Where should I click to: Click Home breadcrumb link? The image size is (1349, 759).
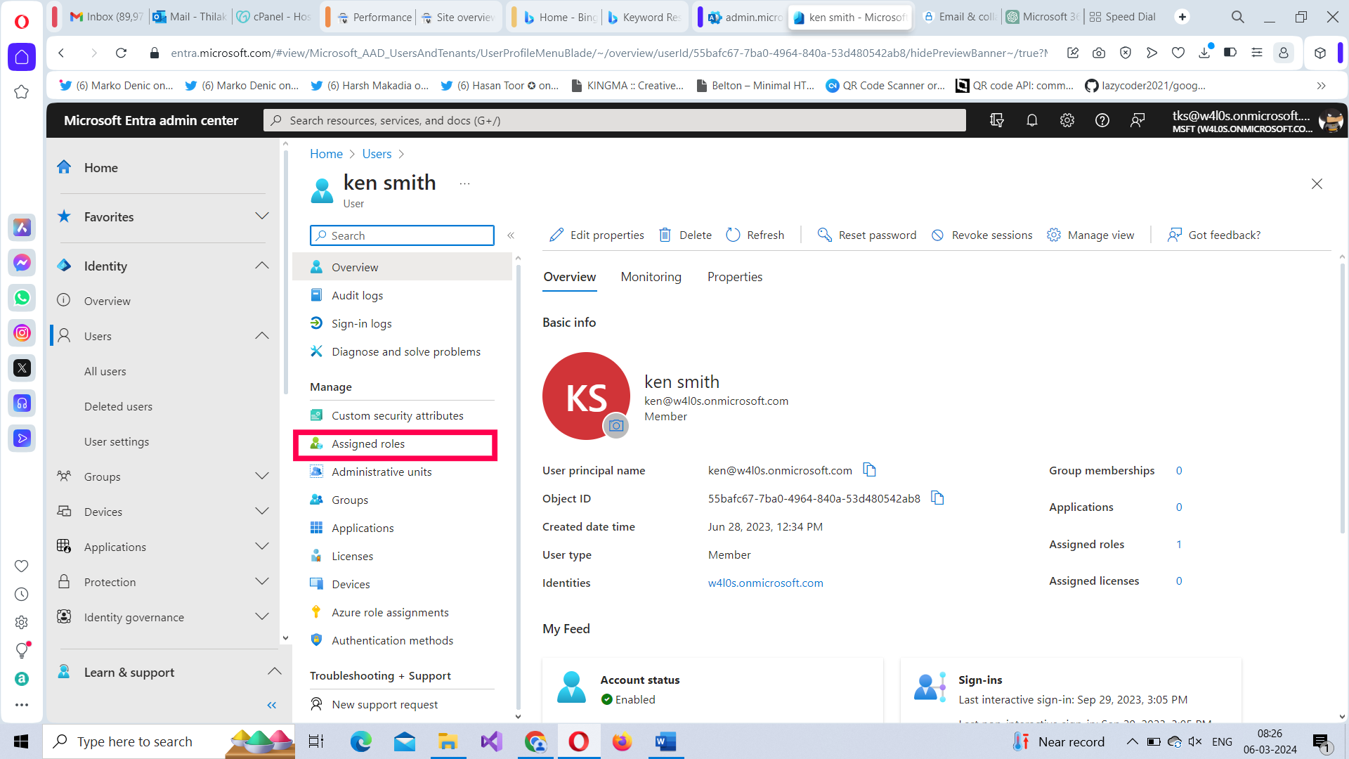click(x=326, y=154)
